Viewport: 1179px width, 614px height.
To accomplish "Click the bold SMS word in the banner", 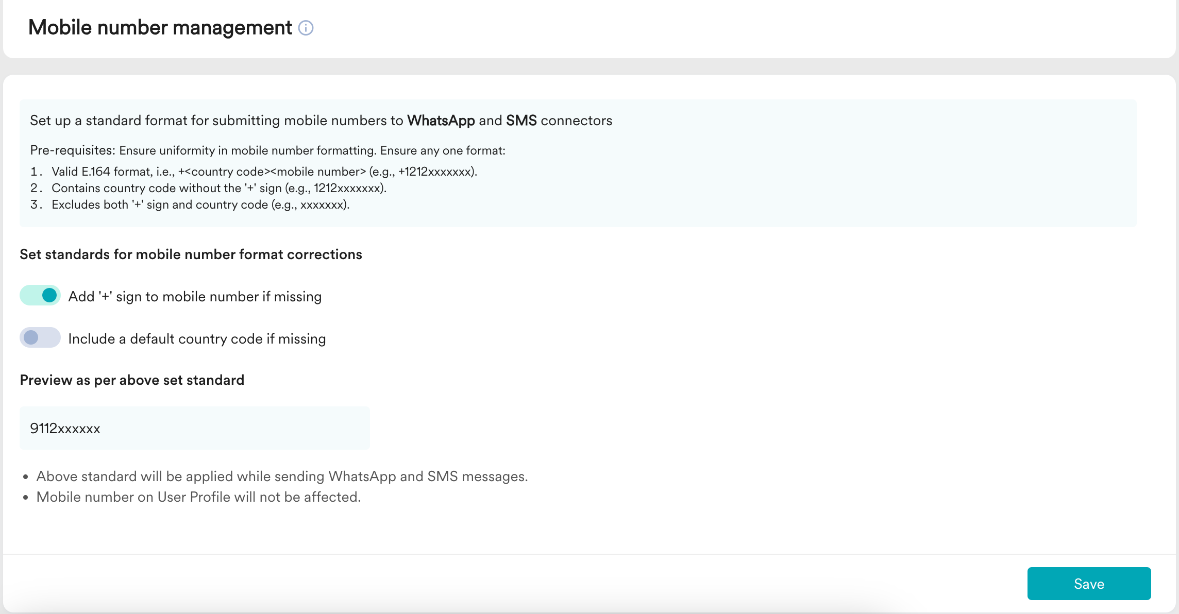I will tap(521, 121).
